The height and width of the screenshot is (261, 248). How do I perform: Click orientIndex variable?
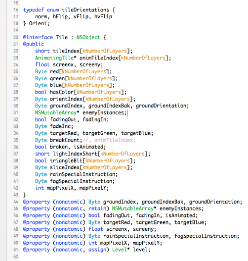66,99
